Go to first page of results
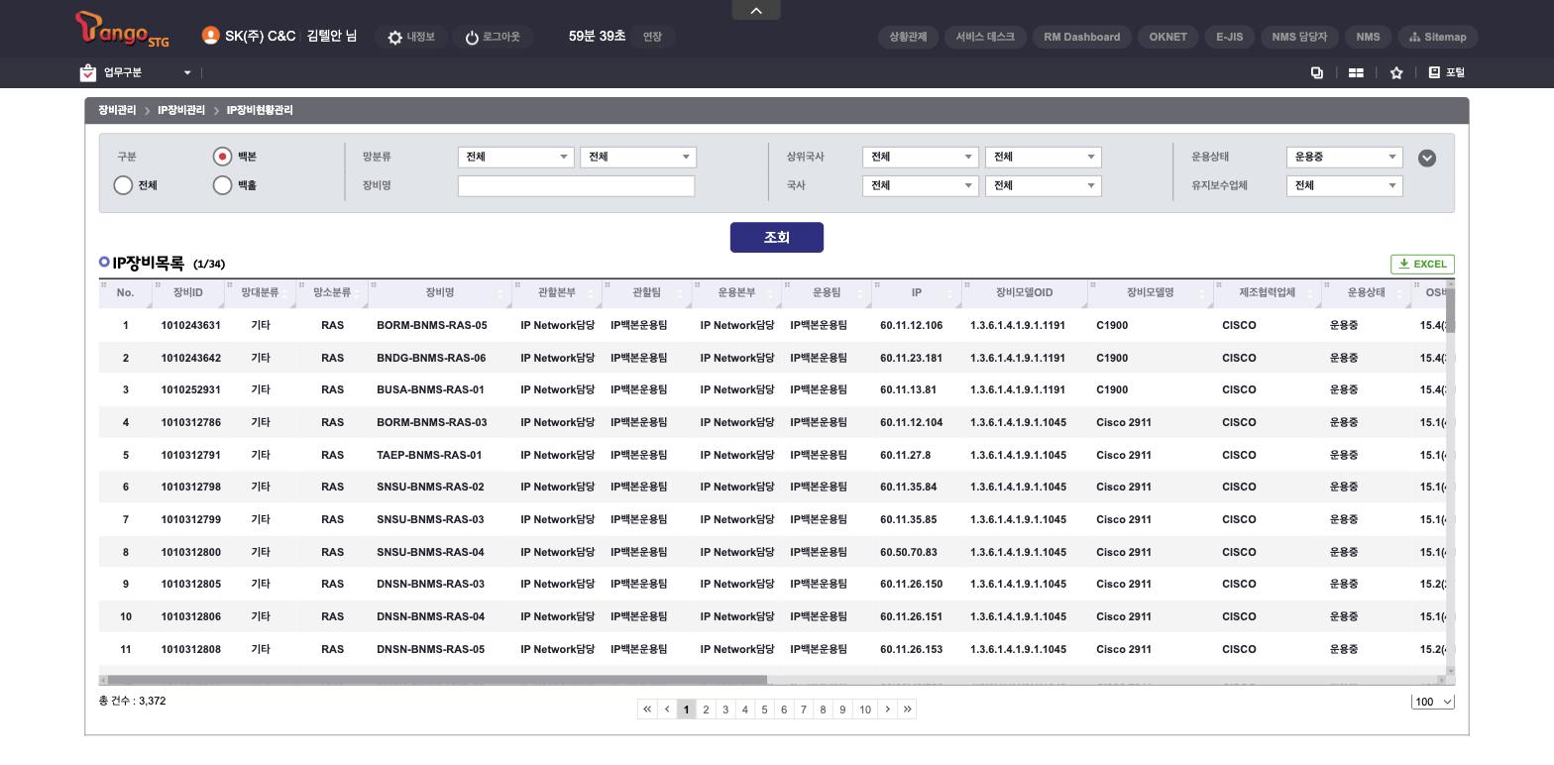This screenshot has height=765, width=1554. pyautogui.click(x=647, y=710)
